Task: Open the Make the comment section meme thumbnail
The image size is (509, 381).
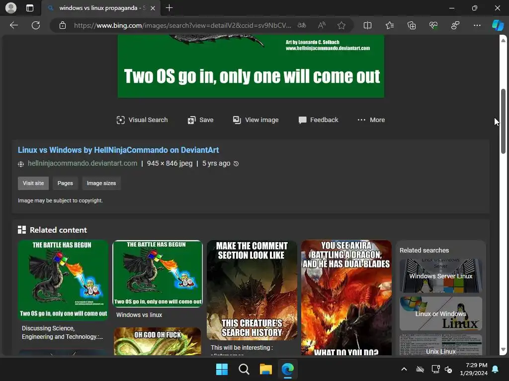Action: pos(252,290)
